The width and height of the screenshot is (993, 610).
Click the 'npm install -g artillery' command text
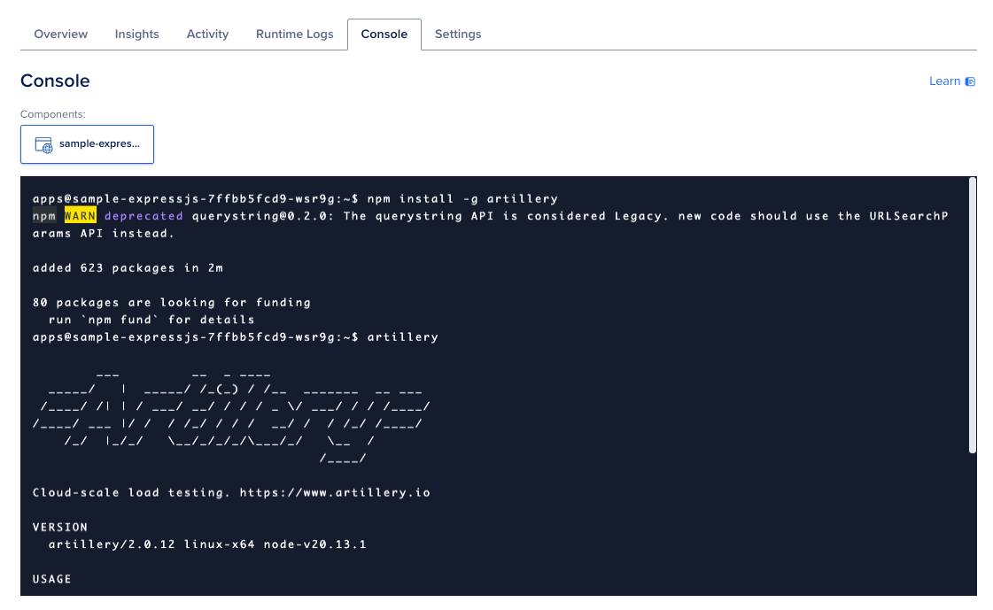462,198
